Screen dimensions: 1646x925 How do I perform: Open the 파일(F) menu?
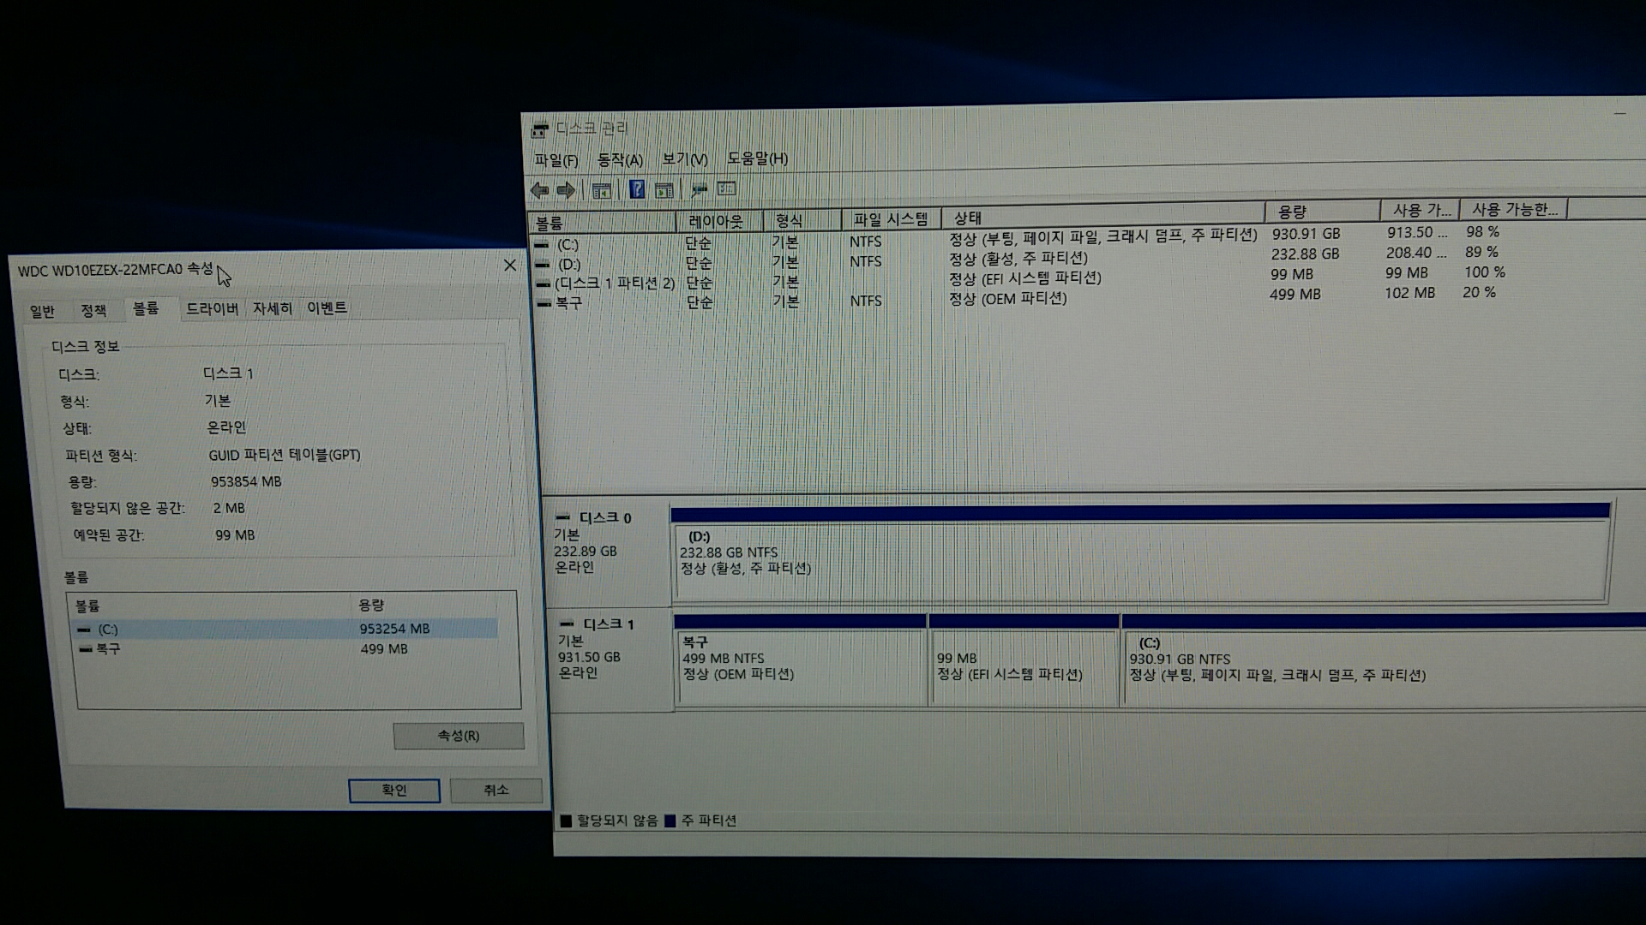tap(556, 160)
